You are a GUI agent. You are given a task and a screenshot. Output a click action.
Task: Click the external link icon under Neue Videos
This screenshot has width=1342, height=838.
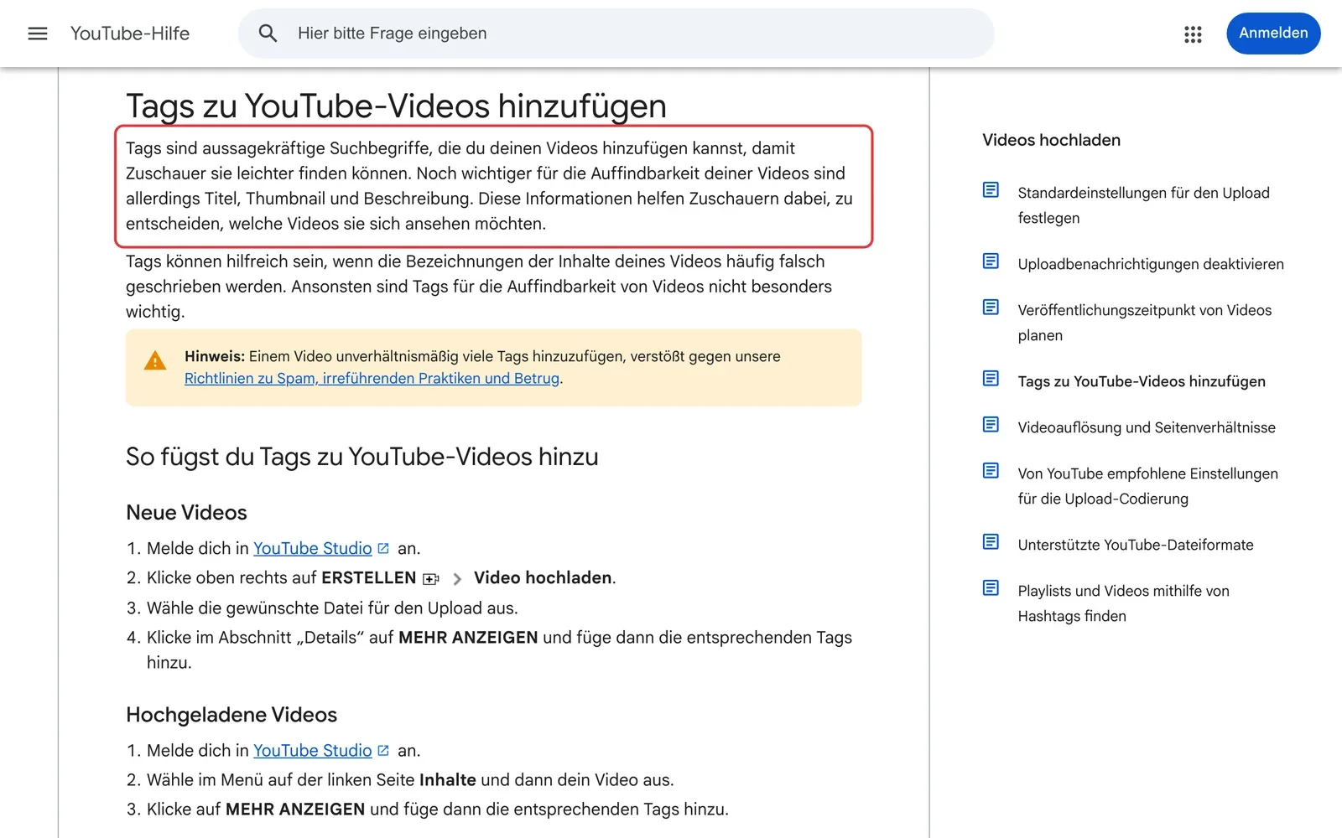[x=383, y=548]
